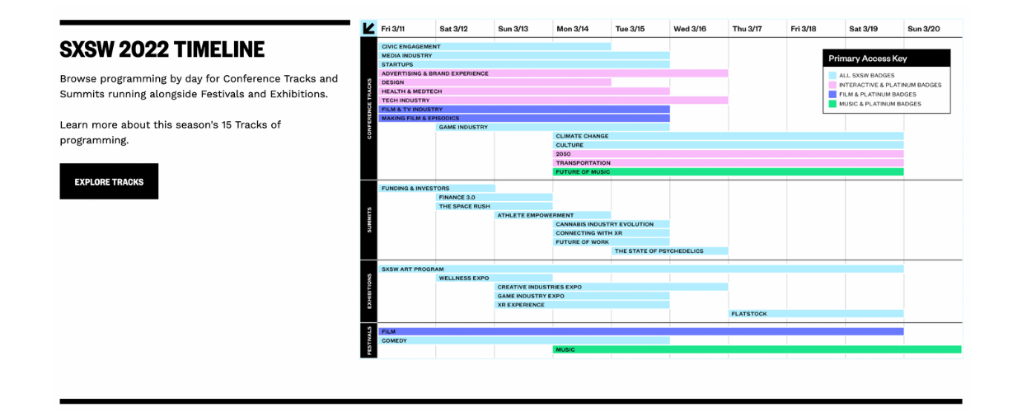Select the Film & TV Industry bar
This screenshot has width=1022, height=412.
pos(524,110)
